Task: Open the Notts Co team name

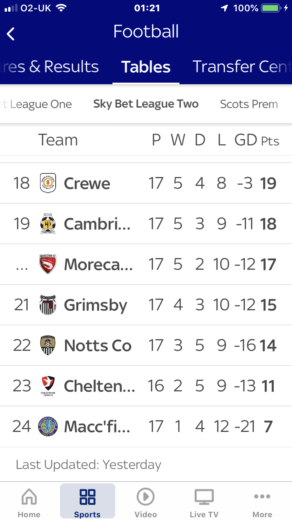Action: click(x=98, y=346)
